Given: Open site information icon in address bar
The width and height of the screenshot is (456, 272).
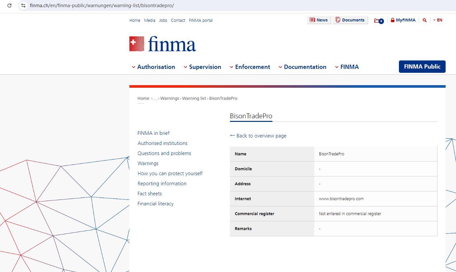Looking at the screenshot, I should click(23, 6).
